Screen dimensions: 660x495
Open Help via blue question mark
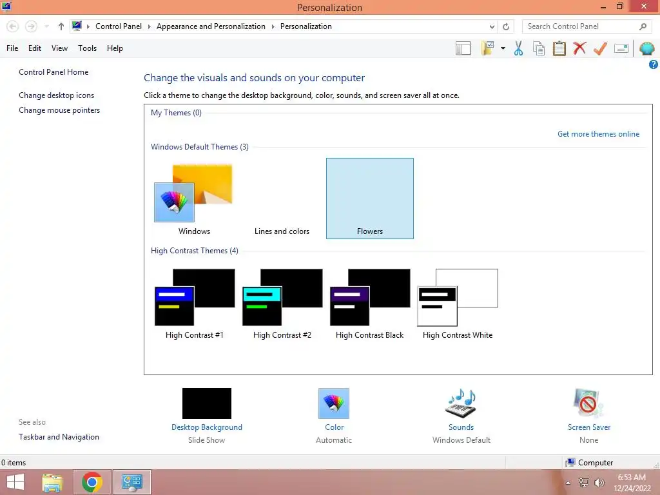pyautogui.click(x=654, y=64)
